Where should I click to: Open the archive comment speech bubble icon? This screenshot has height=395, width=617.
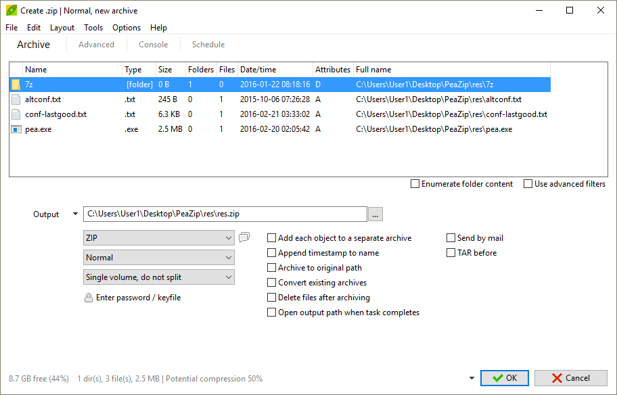244,237
